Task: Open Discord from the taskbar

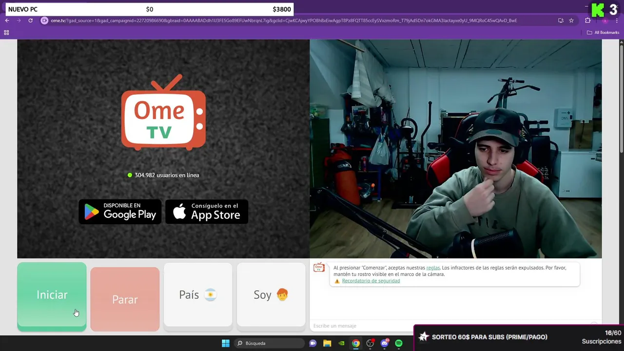Action: pos(385,343)
